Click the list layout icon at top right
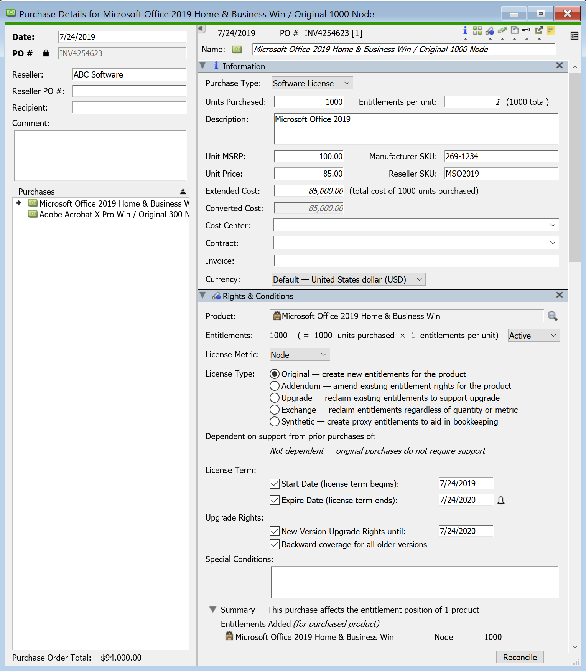The width and height of the screenshot is (586, 671). pyautogui.click(x=574, y=36)
